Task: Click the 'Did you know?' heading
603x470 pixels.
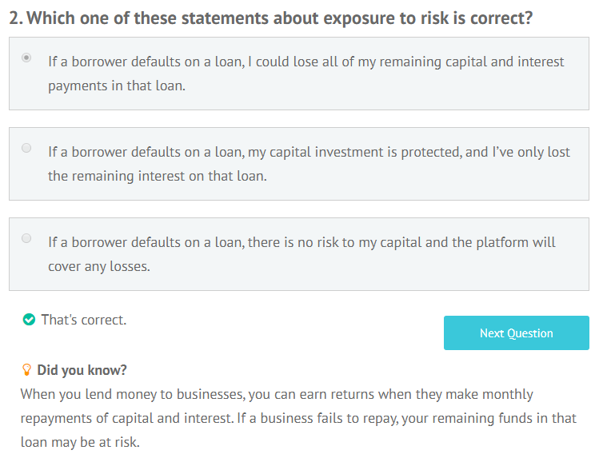Action: tap(82, 370)
